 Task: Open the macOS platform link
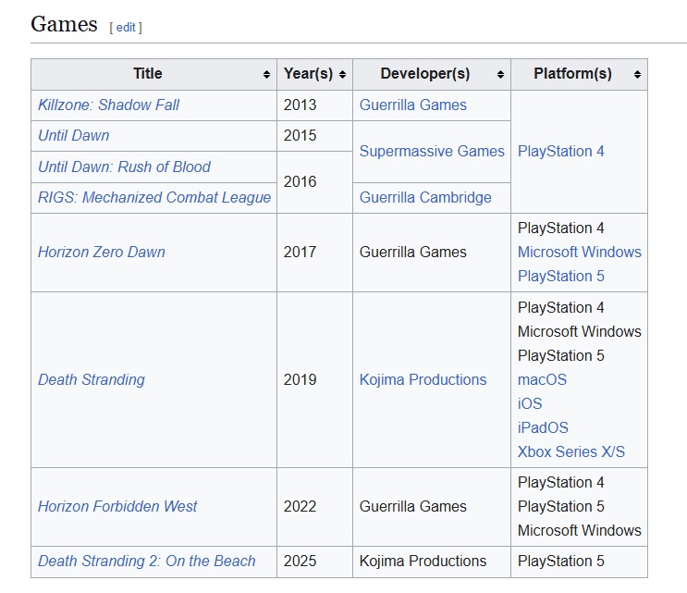point(542,379)
